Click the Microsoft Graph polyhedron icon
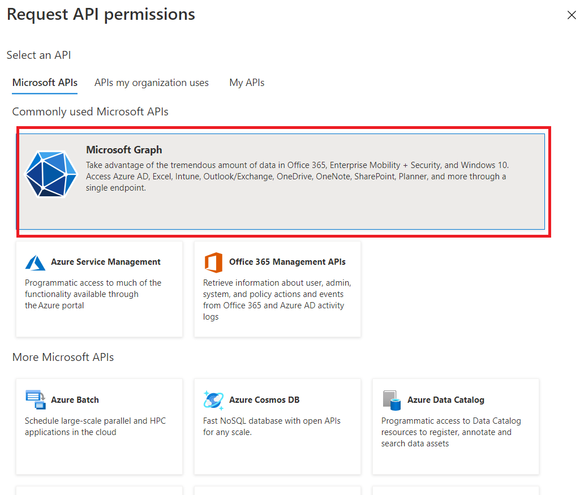The height and width of the screenshot is (495, 580). (x=51, y=174)
